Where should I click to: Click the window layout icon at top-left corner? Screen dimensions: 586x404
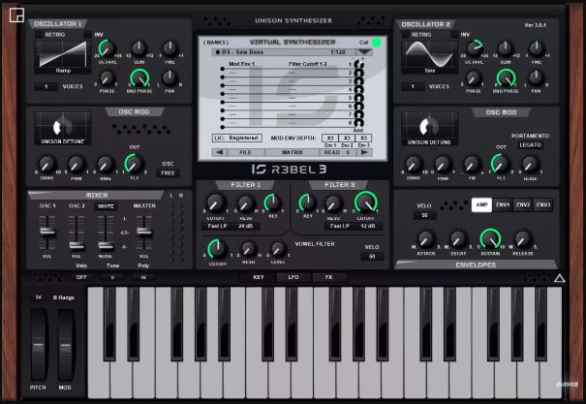coord(16,16)
